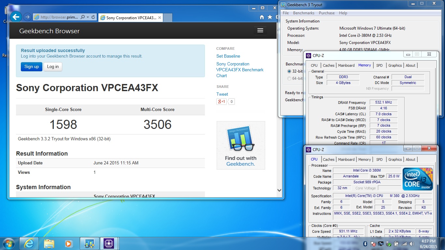Open Memory tab in lower CPU-Z window

click(x=365, y=160)
